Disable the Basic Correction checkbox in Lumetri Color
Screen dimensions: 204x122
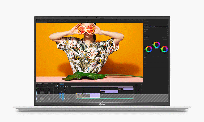point(167,29)
